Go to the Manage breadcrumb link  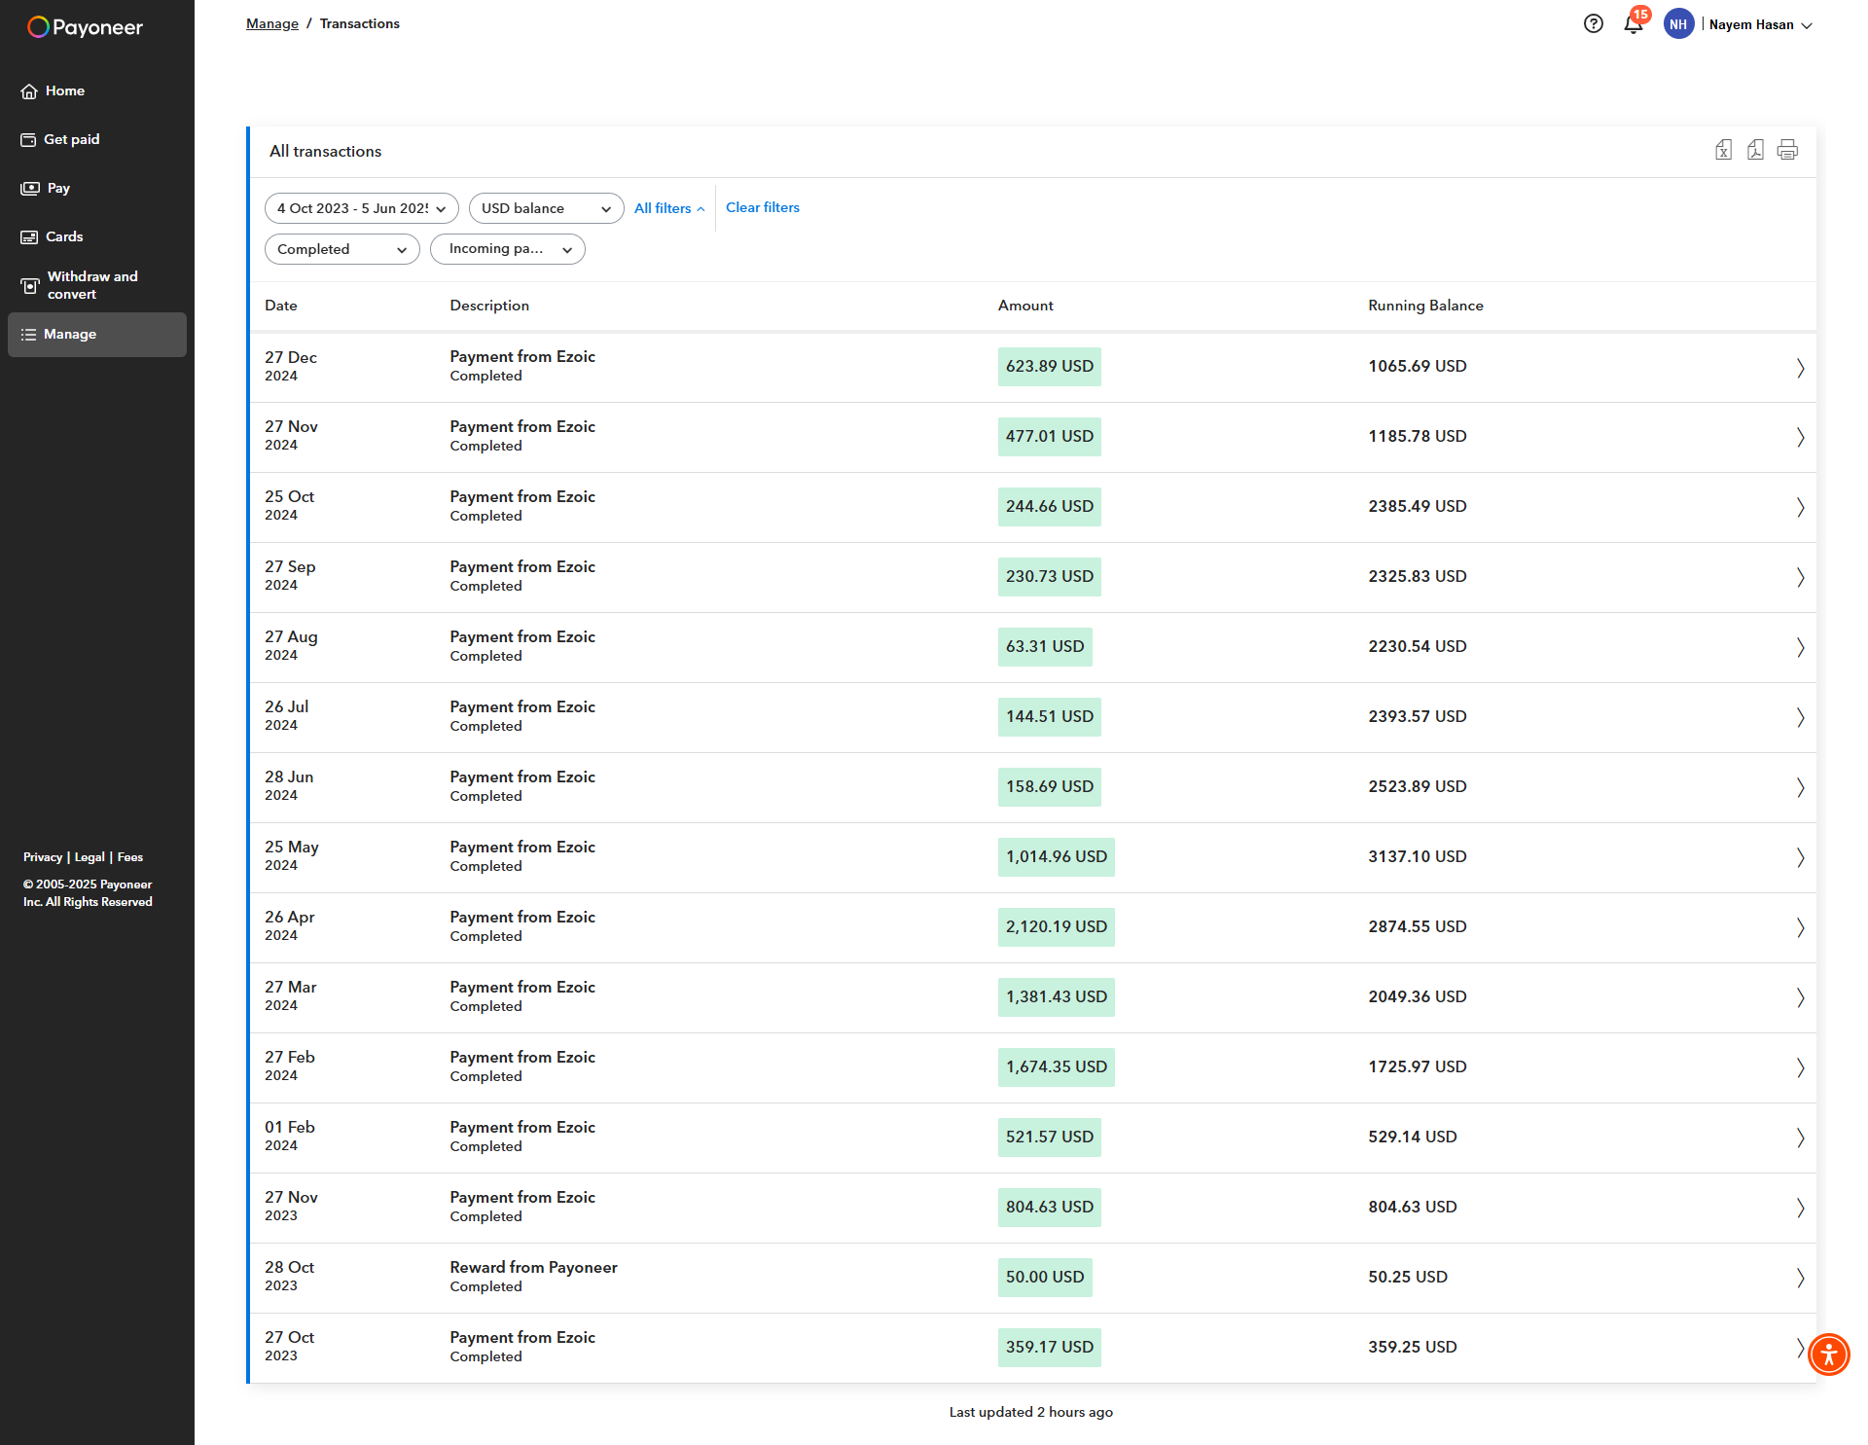click(271, 23)
